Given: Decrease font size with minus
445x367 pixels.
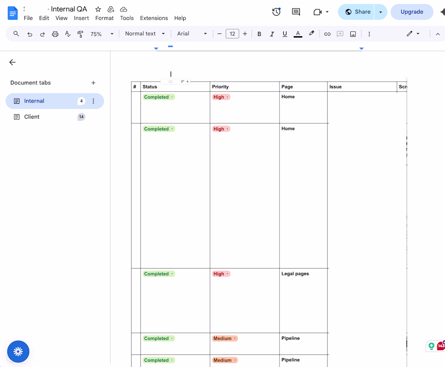Looking at the screenshot, I should pos(219,34).
